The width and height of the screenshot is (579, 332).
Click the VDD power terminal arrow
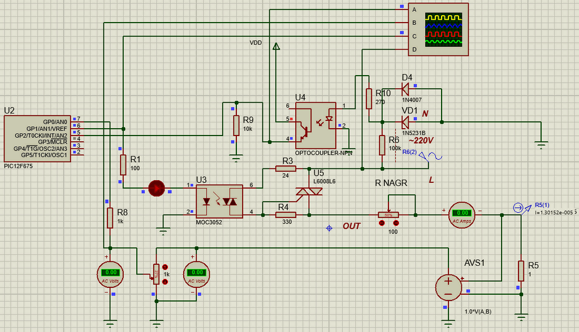276,46
